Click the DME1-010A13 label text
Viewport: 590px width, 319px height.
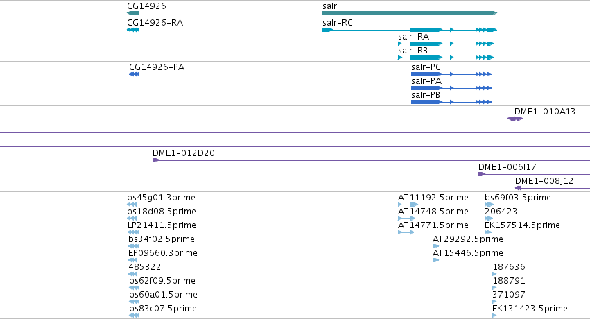(x=545, y=112)
